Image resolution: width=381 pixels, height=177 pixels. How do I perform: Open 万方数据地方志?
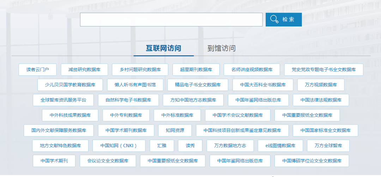230,146
